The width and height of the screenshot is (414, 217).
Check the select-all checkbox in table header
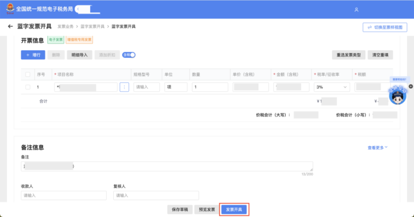pyautogui.click(x=28, y=74)
